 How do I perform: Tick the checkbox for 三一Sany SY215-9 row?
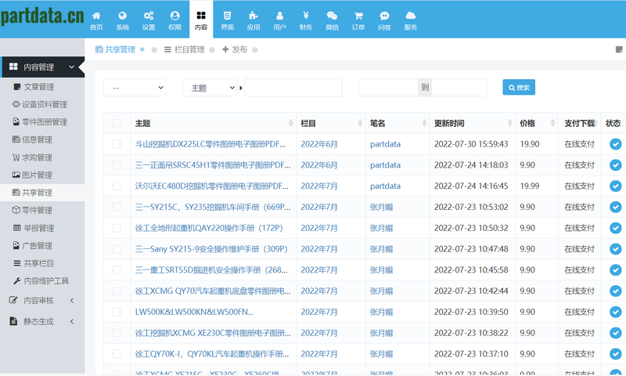pyautogui.click(x=117, y=249)
